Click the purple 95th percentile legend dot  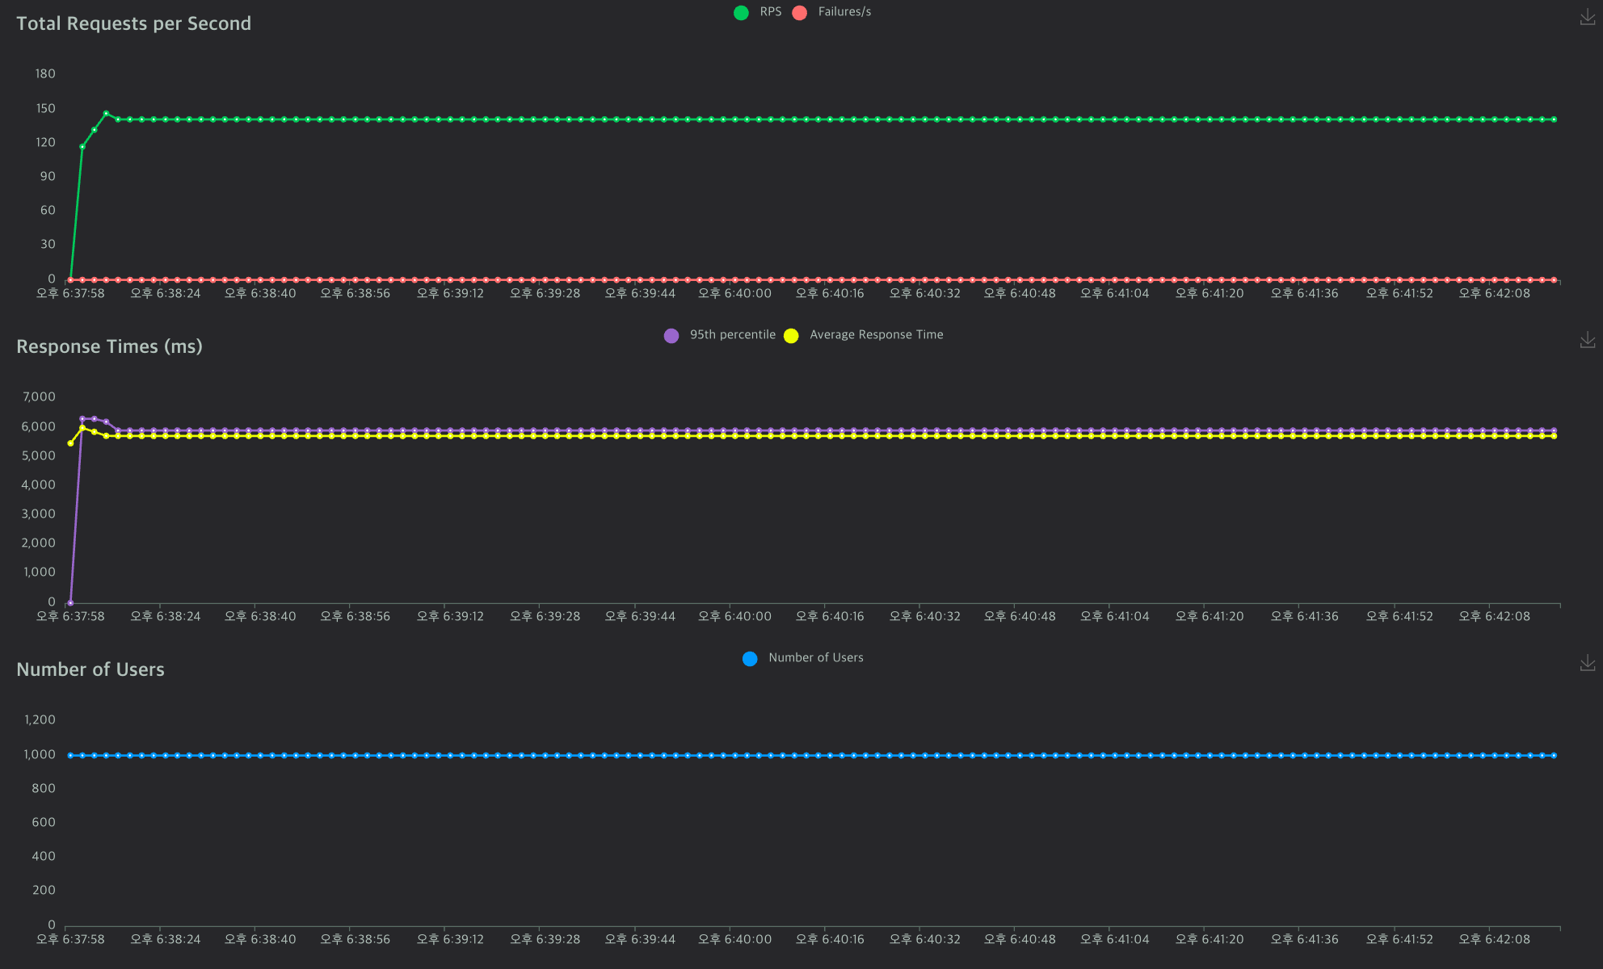(671, 336)
